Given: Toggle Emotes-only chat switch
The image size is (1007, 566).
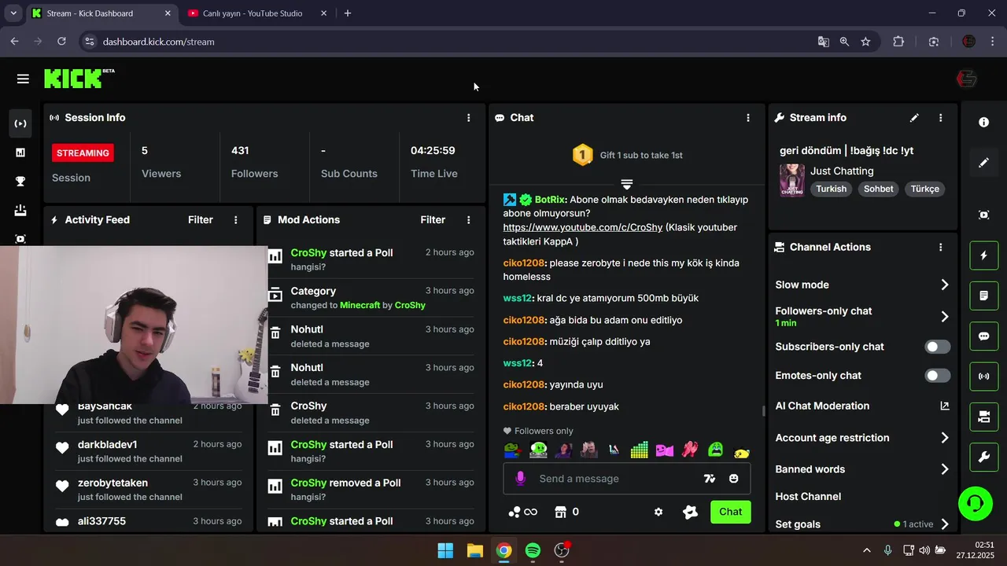Looking at the screenshot, I should [937, 376].
